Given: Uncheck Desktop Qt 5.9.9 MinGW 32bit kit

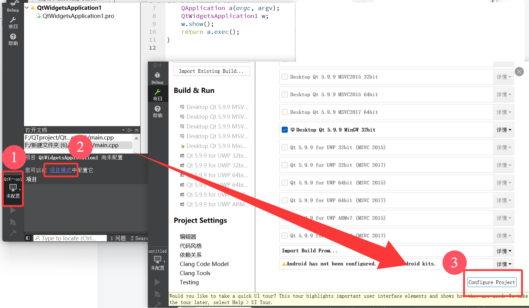Looking at the screenshot, I should pos(285,130).
